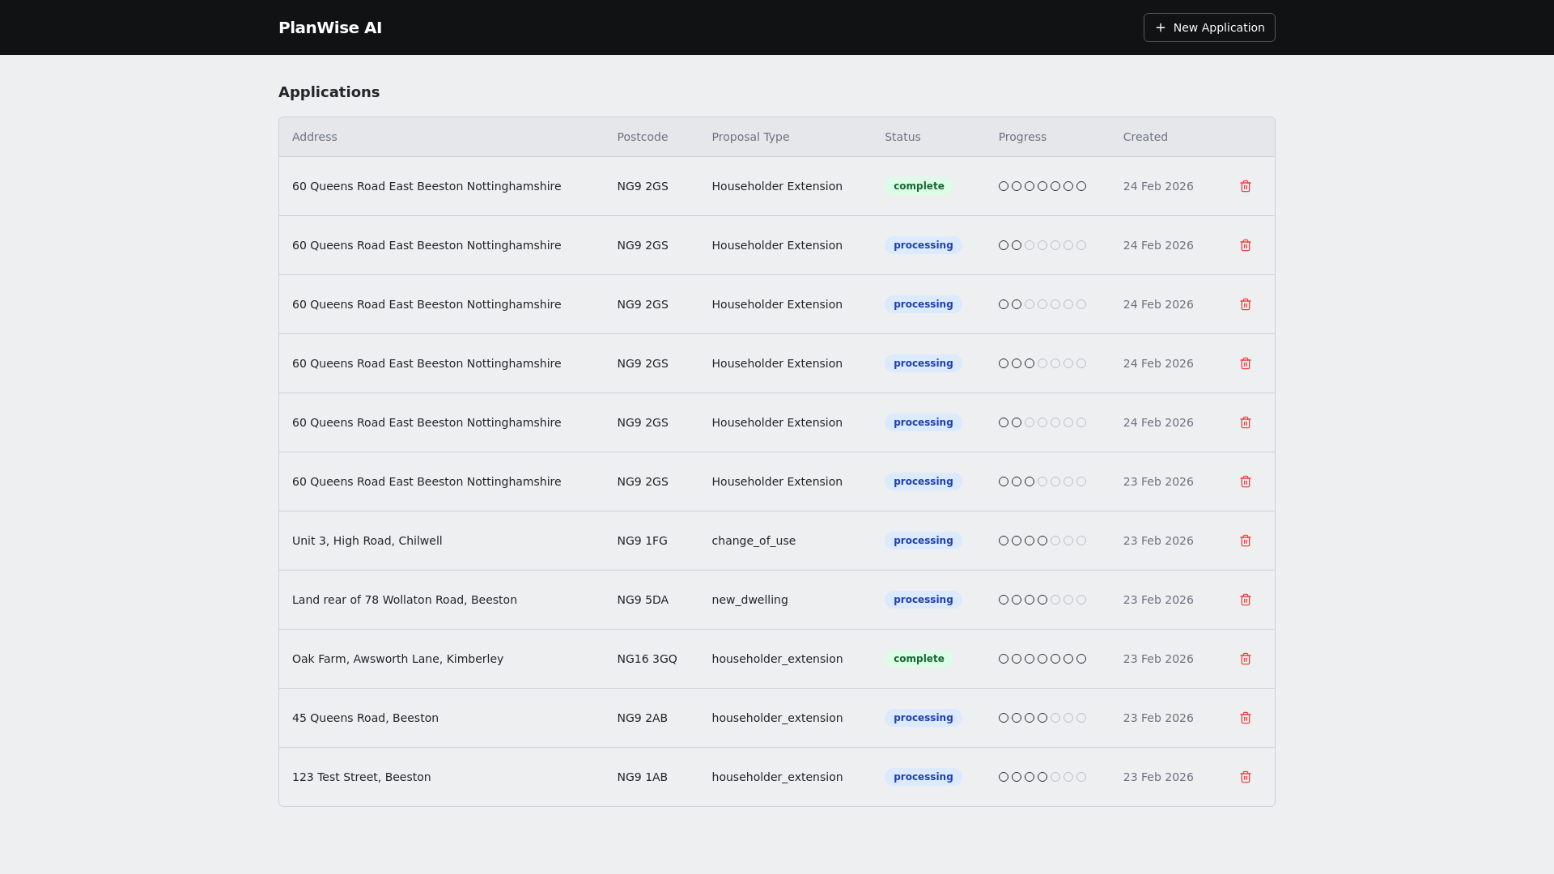Screen dimensions: 1554x874
Task: Click the processing badge for 123 Test Street
Action: [x=923, y=777]
